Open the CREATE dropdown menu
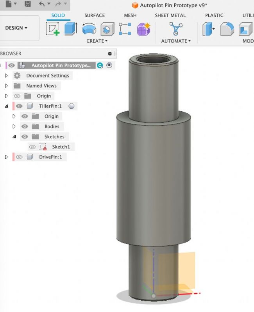Image resolution: width=254 pixels, height=312 pixels. point(97,41)
